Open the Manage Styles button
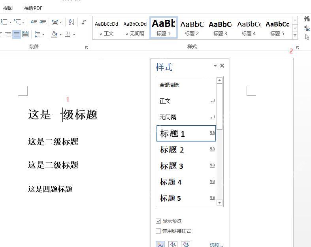 186,244
